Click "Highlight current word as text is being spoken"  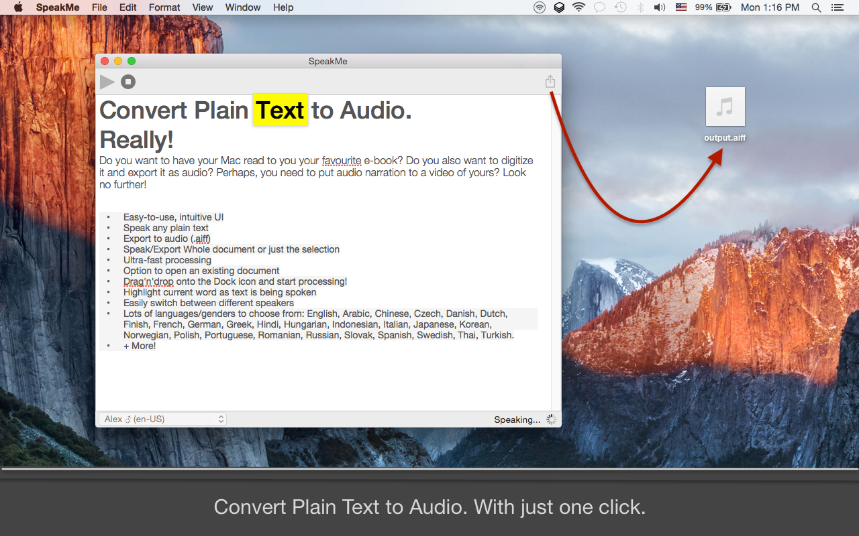219,292
